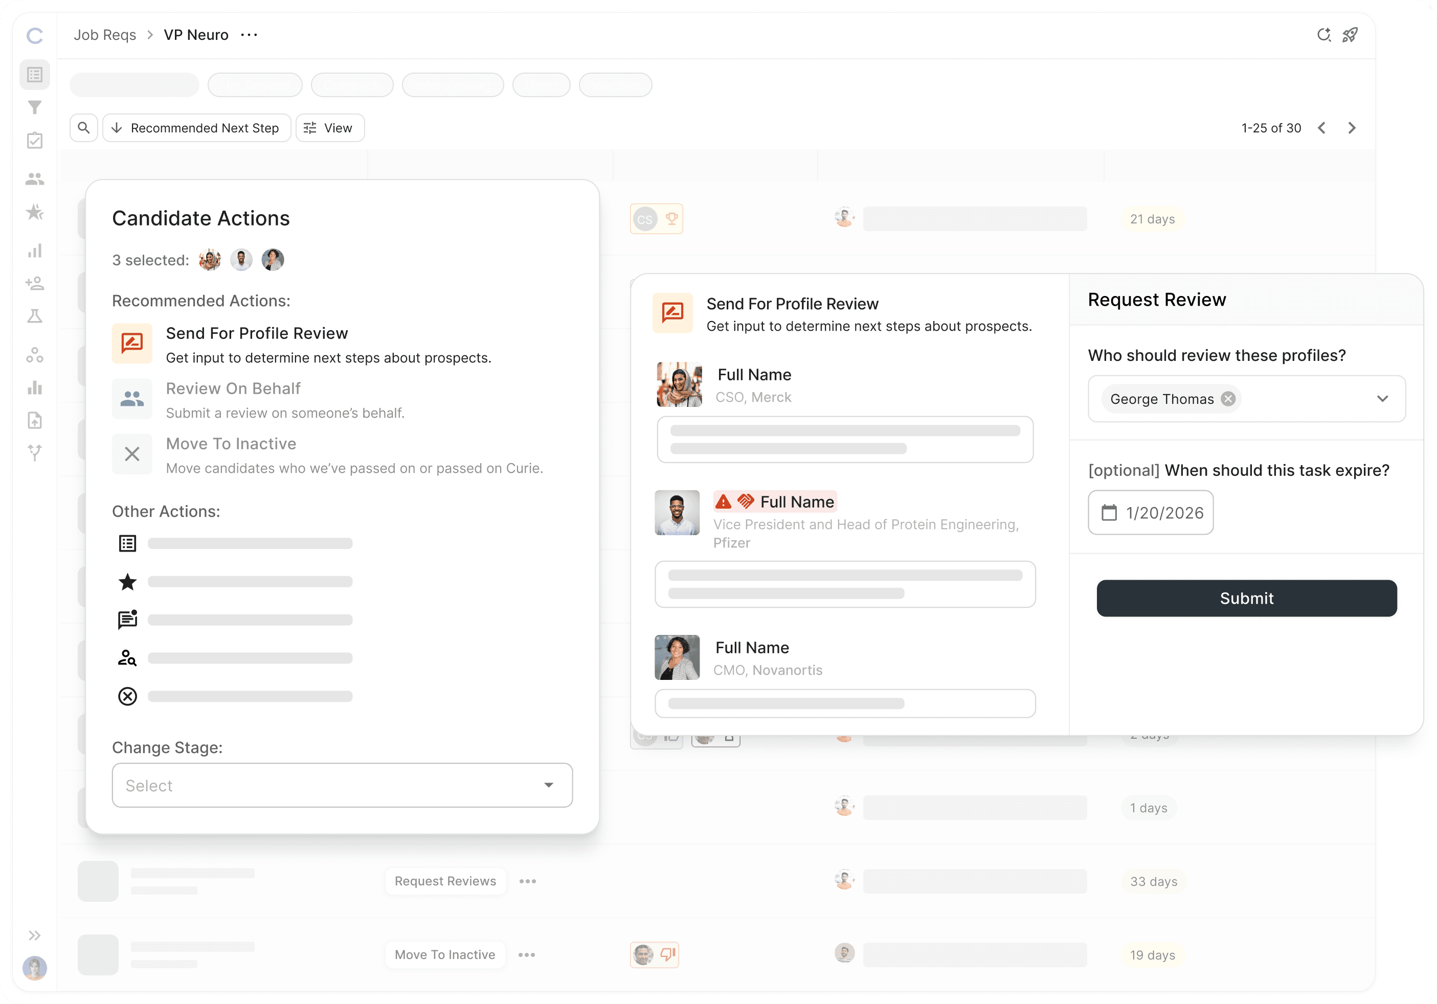Go to next page of candidates

(x=1352, y=128)
